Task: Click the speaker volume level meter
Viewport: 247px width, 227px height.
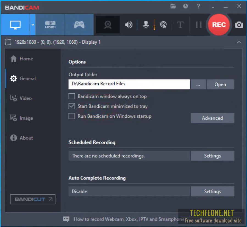Action: point(137,25)
